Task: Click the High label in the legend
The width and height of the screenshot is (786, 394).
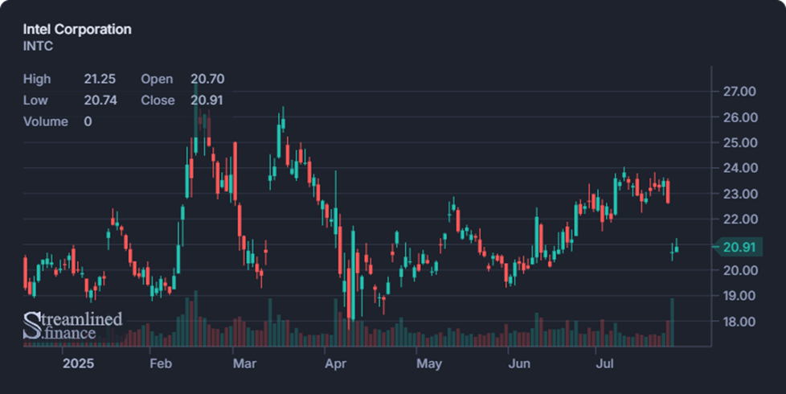Action: point(37,79)
